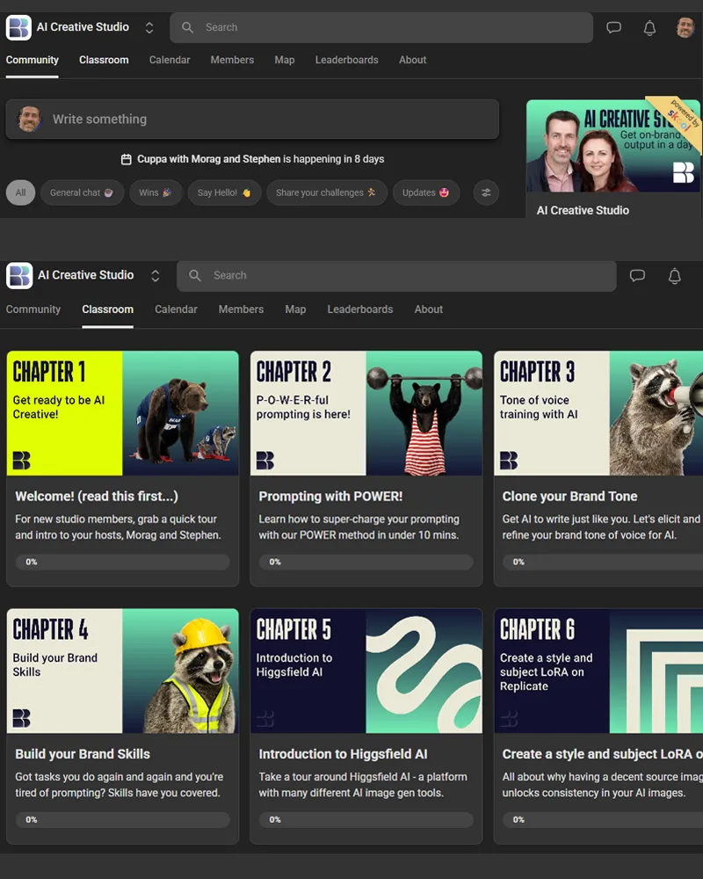
Task: Filter posts by Share your challenges
Action: 326,193
